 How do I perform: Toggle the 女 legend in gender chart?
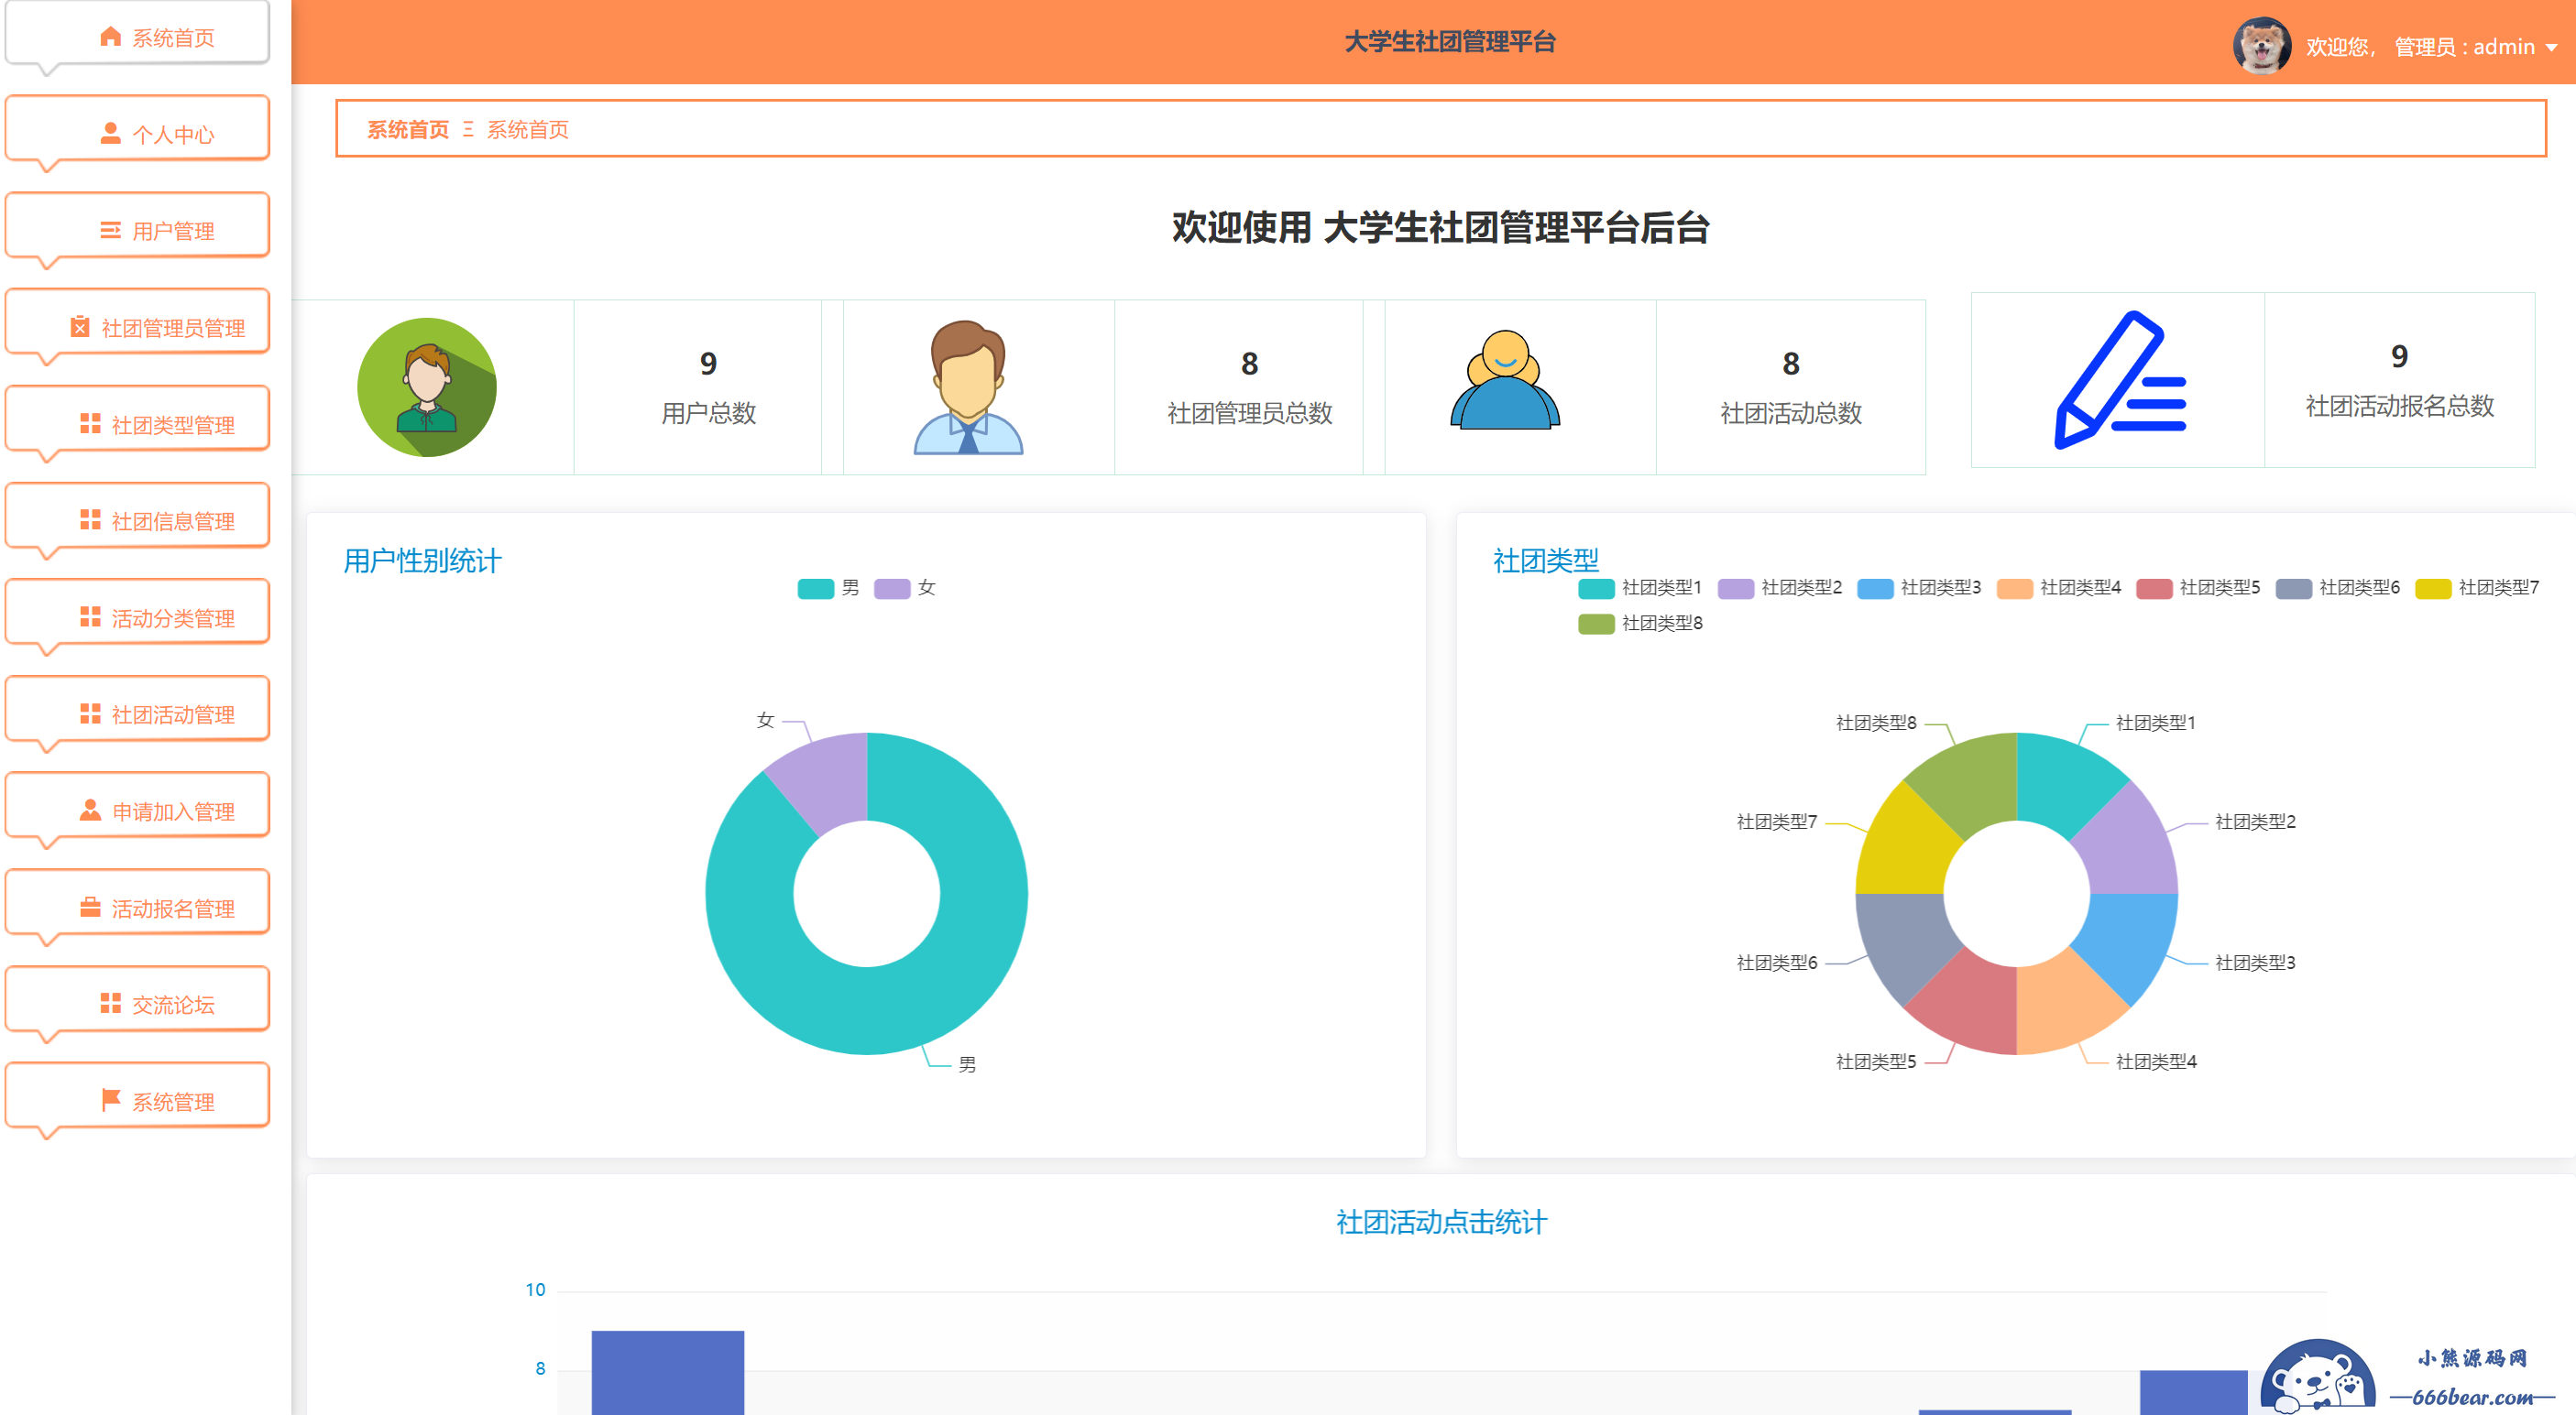point(905,588)
